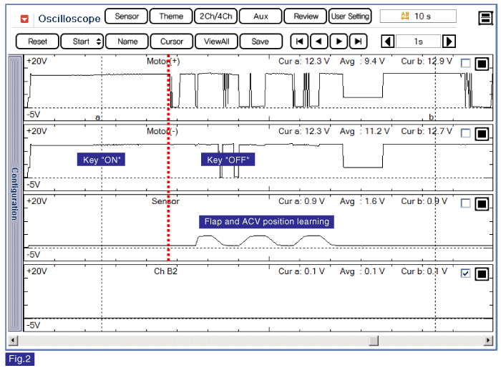Viewport: 501px width, 368px height.
Task: Switch the 2Ch/4Ch channel mode
Action: tap(216, 16)
